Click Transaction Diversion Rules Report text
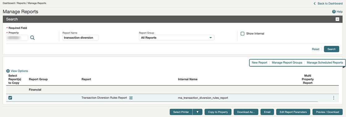This screenshot has width=346, height=117. click(x=104, y=98)
